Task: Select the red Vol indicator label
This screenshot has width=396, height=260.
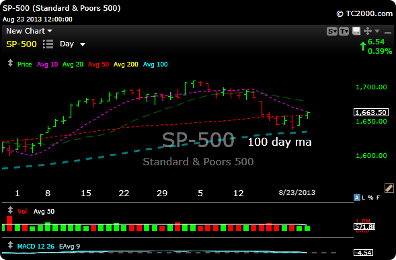Action: (x=22, y=211)
